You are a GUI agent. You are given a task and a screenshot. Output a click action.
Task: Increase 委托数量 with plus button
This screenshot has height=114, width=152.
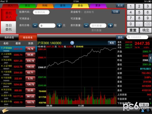point(110,26)
